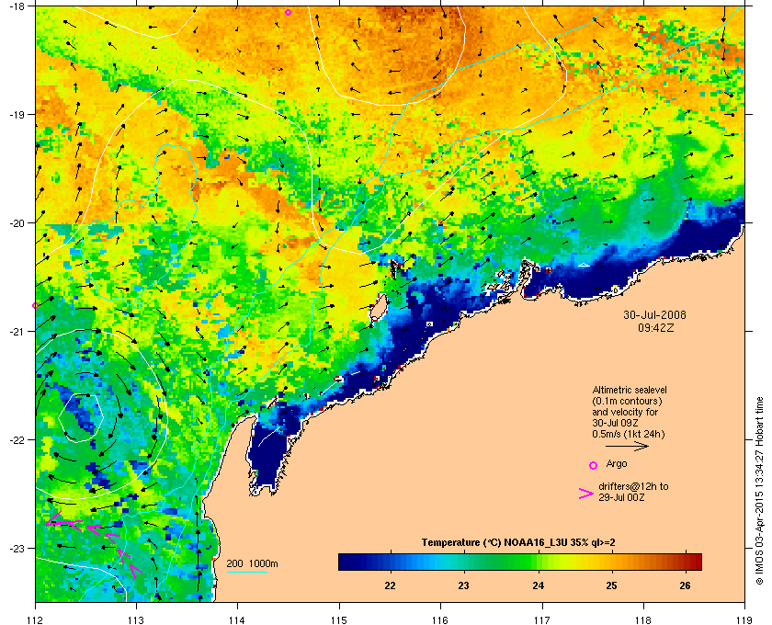The width and height of the screenshot is (772, 625).
Task: Click the '0.5m/s (1kt 24h)' legend line
Action: (629, 435)
